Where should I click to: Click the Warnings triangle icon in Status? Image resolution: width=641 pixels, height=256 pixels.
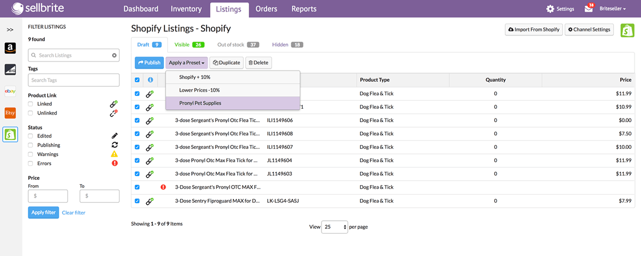114,154
